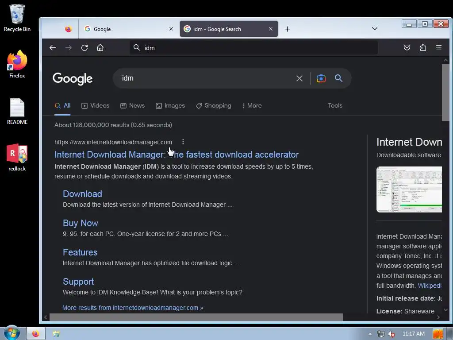Open search Tools

[x=335, y=106]
